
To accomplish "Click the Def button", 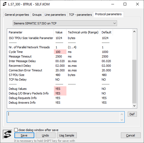I will pos(132,114).
